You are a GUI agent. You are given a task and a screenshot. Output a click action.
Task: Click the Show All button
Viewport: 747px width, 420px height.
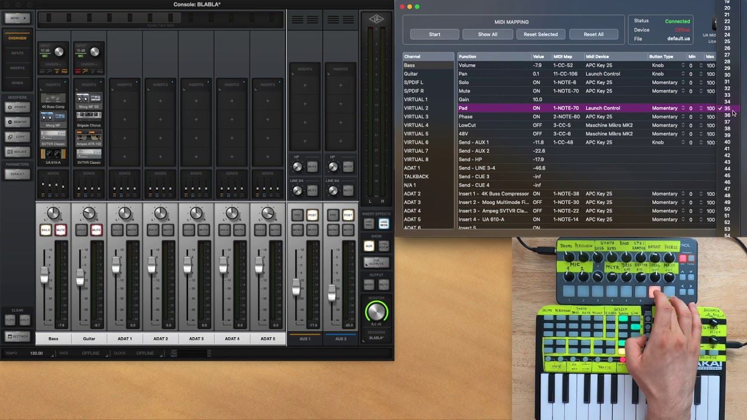(x=488, y=34)
